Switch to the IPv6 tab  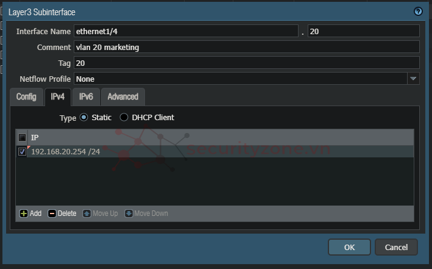pyautogui.click(x=86, y=96)
